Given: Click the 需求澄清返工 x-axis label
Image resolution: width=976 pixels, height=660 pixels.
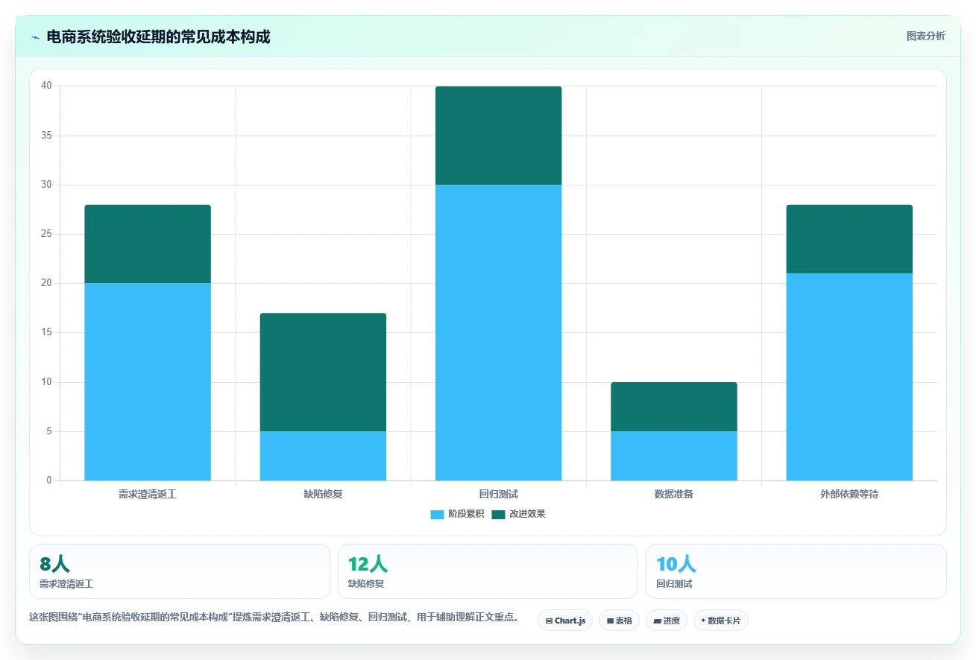Looking at the screenshot, I should click(148, 494).
